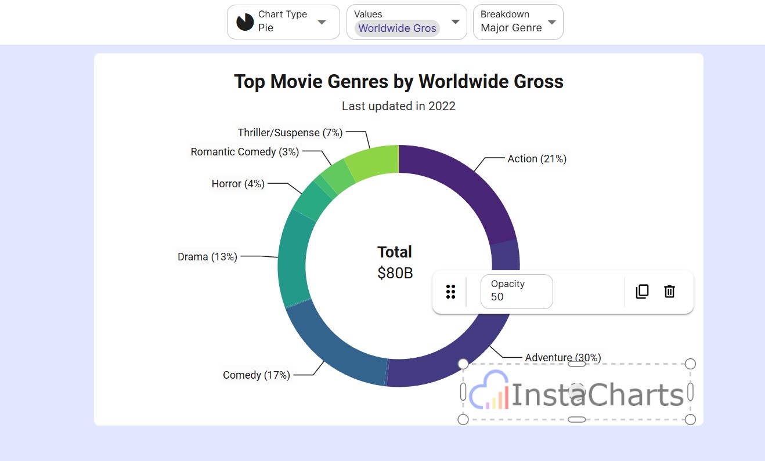This screenshot has height=461, width=765.
Task: Click the bottom-edge resize handle of the logo
Action: point(576,419)
